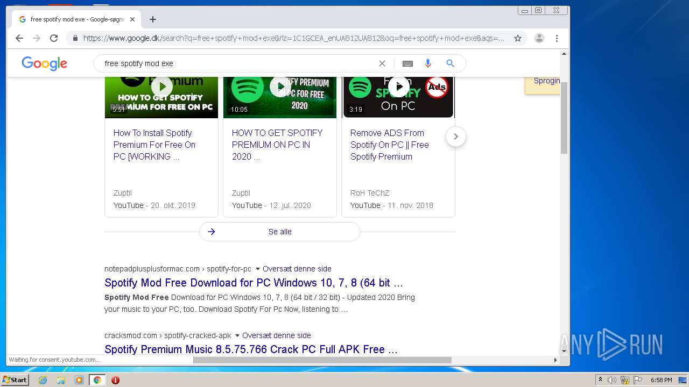The height and width of the screenshot is (387, 689).
Task: Open the Windows Start menu
Action: point(15,380)
